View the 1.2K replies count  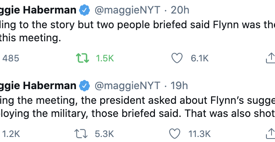point(11,134)
